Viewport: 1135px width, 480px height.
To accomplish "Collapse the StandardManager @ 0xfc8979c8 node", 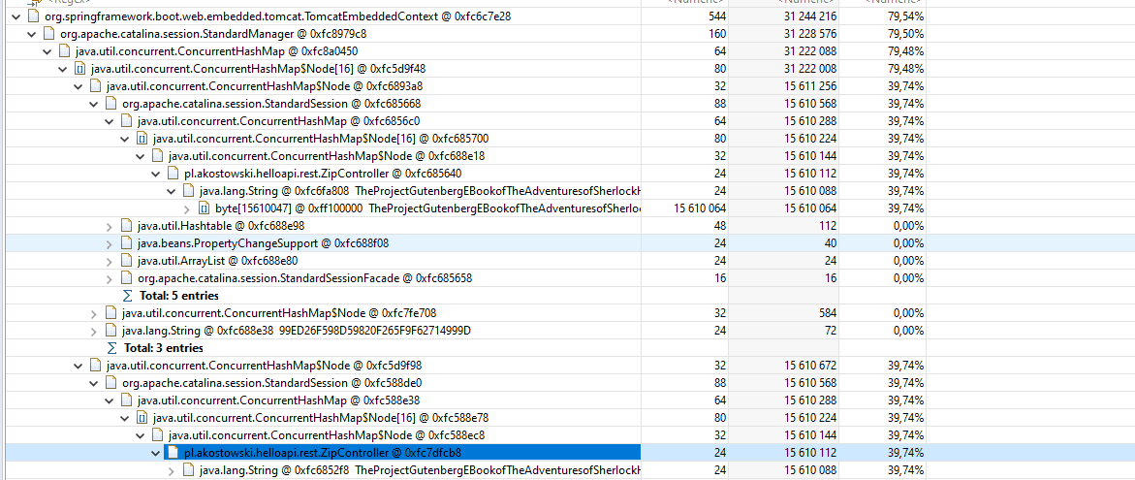I will point(31,33).
